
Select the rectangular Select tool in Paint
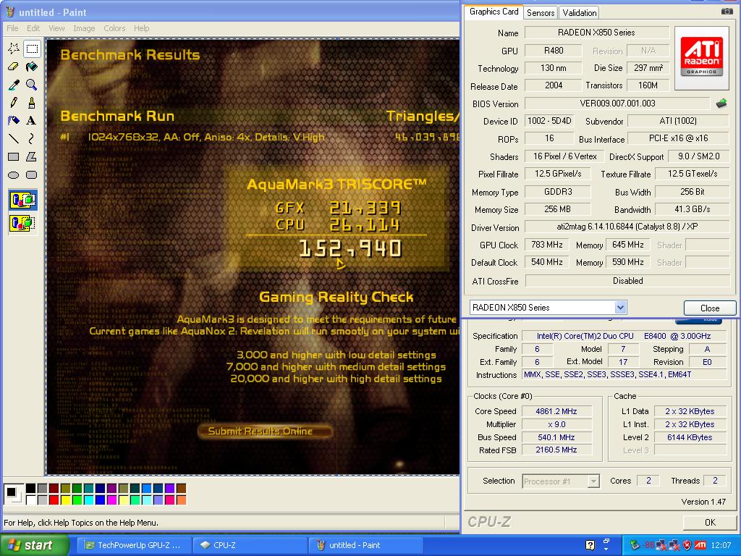pyautogui.click(x=32, y=49)
